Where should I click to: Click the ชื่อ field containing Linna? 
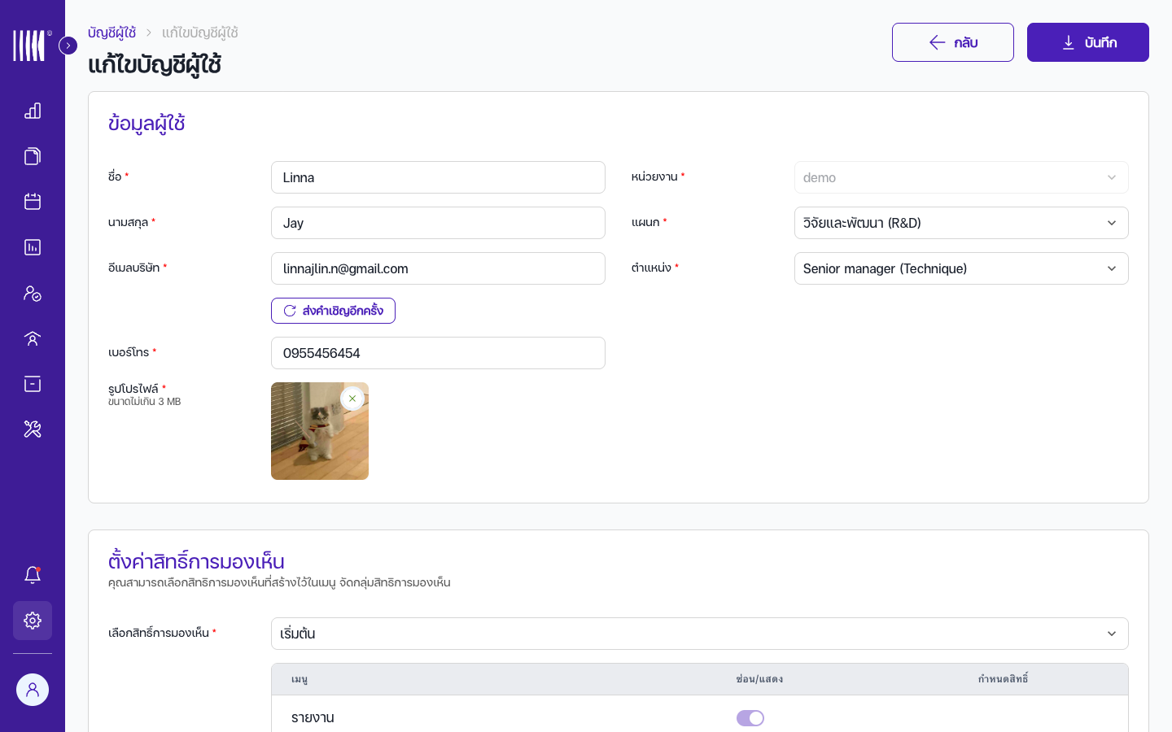pos(438,177)
